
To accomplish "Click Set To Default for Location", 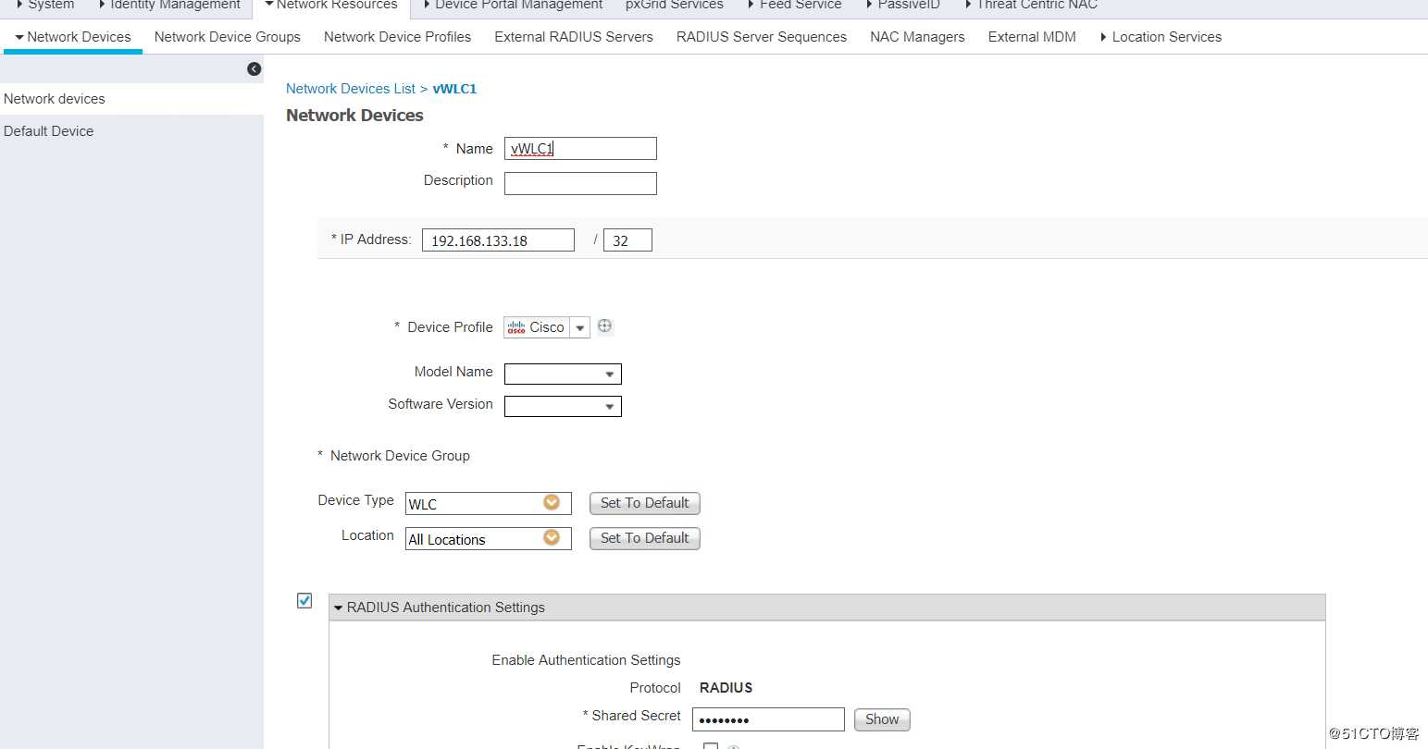I will point(645,538).
